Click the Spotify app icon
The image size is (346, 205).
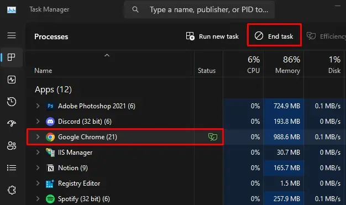click(50, 199)
